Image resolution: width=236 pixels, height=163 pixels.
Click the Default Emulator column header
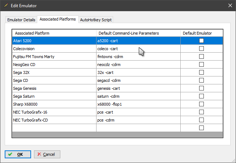(x=202, y=33)
